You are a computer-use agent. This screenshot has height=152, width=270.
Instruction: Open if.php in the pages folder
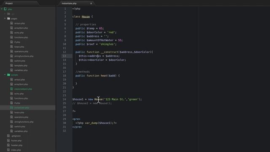(17, 42)
